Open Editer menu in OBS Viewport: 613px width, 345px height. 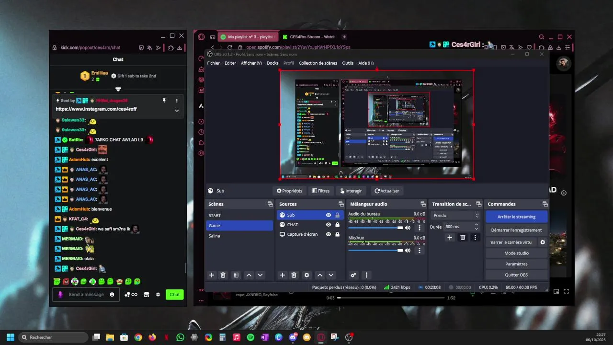230,63
